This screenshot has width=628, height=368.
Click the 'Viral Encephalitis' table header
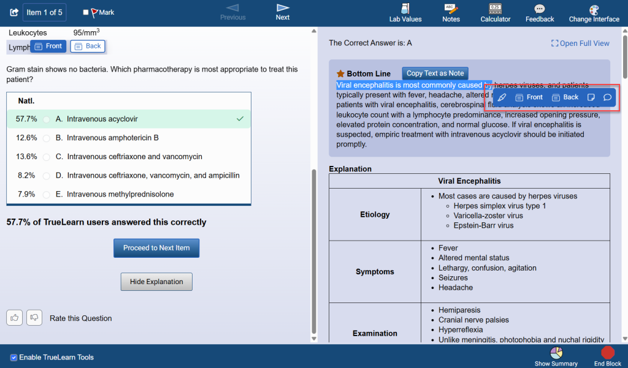[x=469, y=181]
